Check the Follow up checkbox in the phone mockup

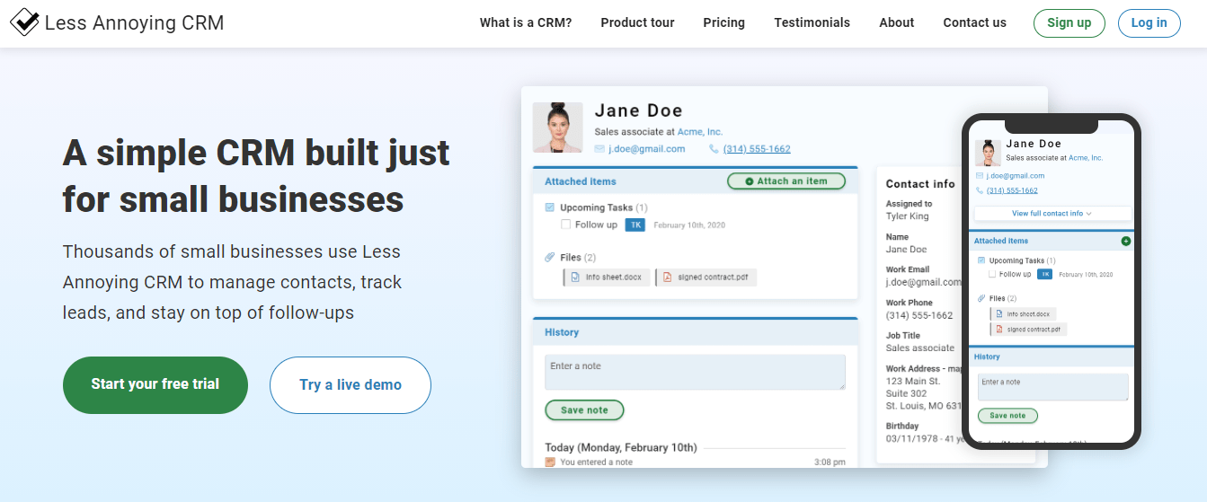click(x=992, y=274)
